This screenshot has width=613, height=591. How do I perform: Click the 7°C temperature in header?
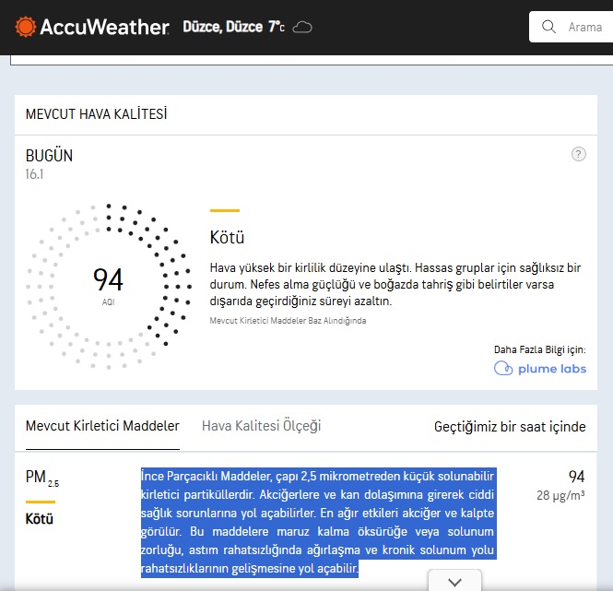pos(277,28)
